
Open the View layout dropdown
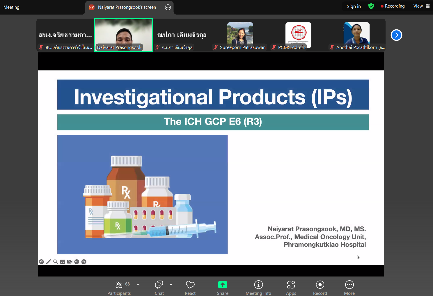pos(421,6)
